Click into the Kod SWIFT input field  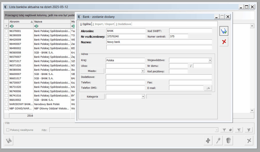tap(190, 31)
